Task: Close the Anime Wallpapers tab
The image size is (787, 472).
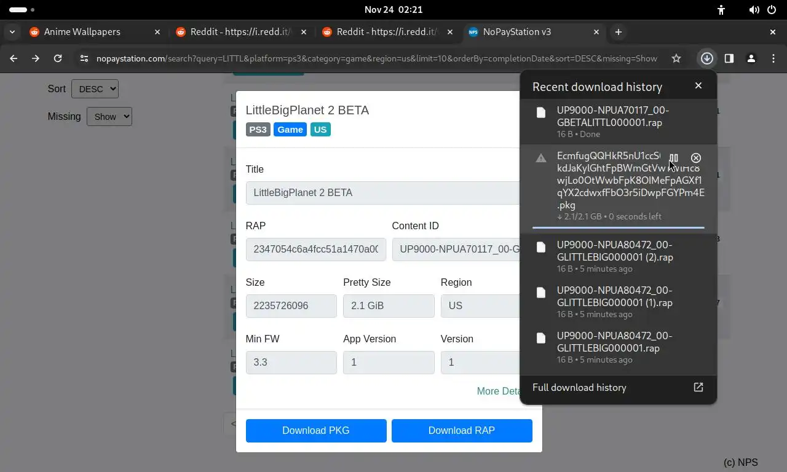Action: [157, 32]
